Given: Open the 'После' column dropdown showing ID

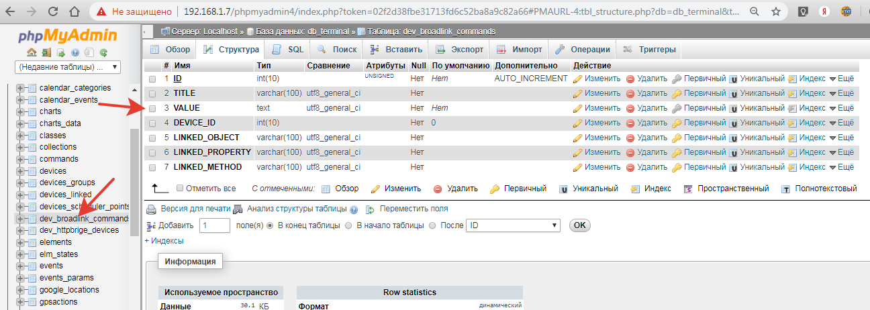Looking at the screenshot, I should [513, 225].
